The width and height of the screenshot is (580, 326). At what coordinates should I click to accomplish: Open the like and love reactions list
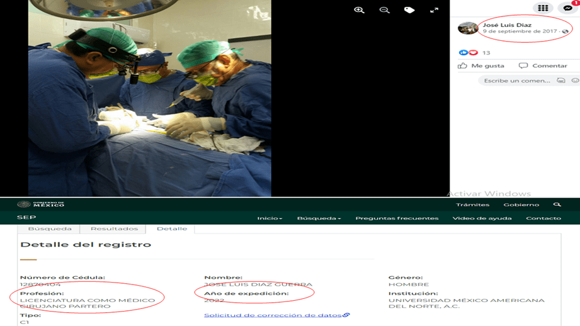tap(469, 53)
